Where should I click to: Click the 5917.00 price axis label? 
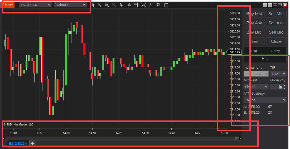tap(235, 73)
